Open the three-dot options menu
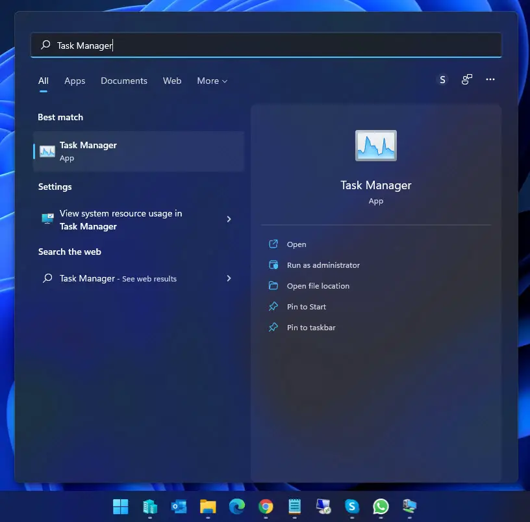530x522 pixels. [490, 80]
